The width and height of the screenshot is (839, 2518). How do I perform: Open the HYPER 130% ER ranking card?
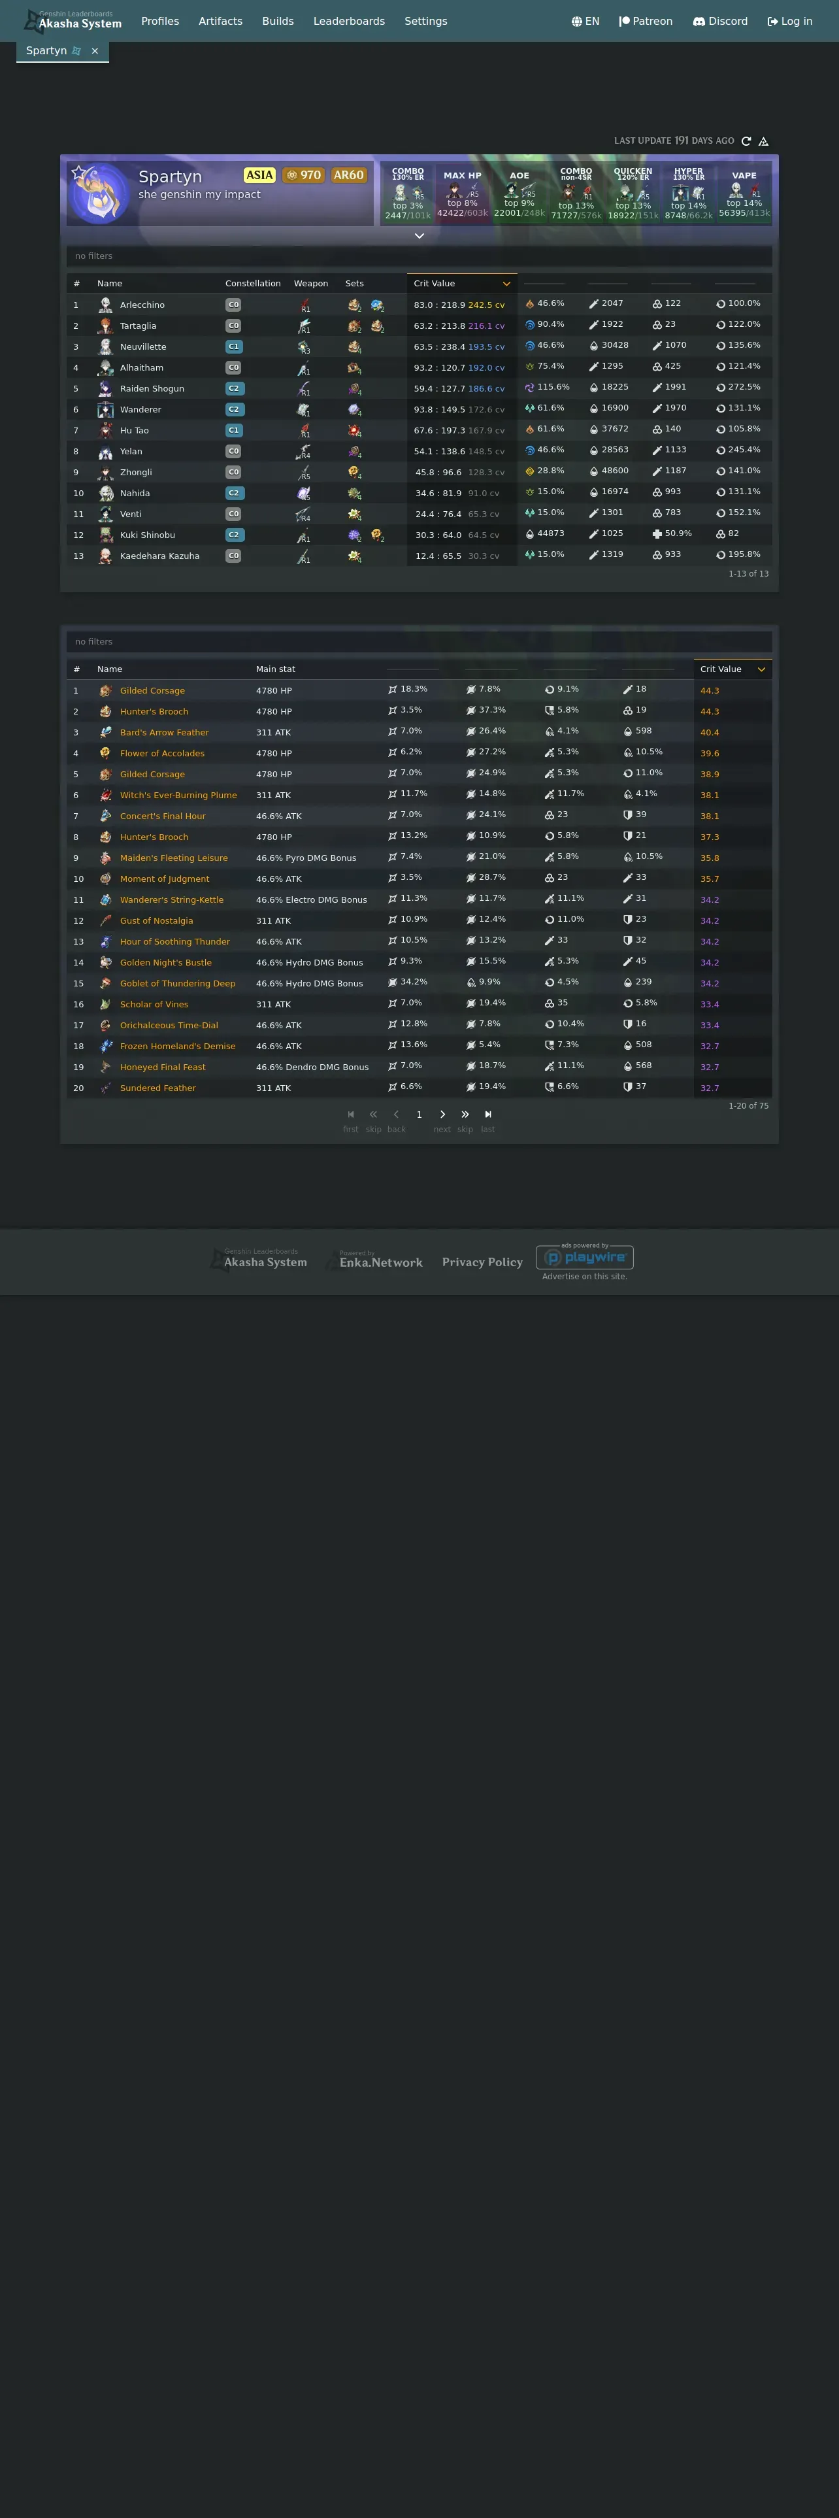tap(689, 193)
